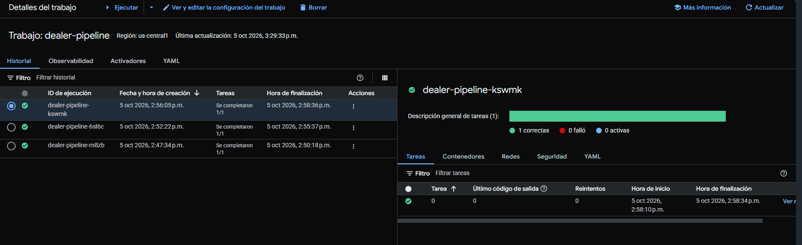Click the ID de ejecución column header

70,93
